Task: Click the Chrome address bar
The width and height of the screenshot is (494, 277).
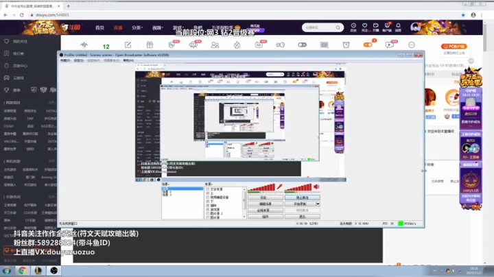Action: pos(244,15)
